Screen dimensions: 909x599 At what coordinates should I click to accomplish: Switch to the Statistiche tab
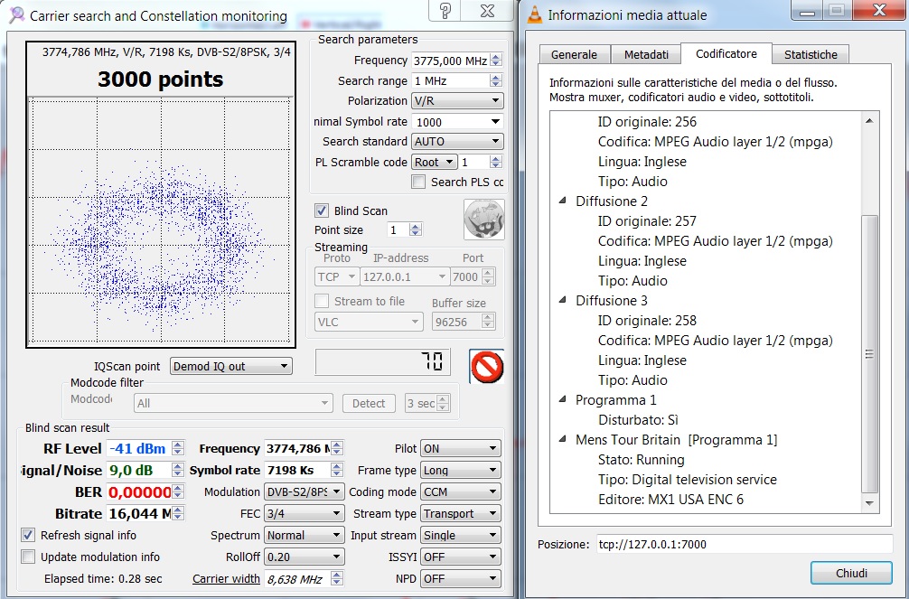[811, 54]
